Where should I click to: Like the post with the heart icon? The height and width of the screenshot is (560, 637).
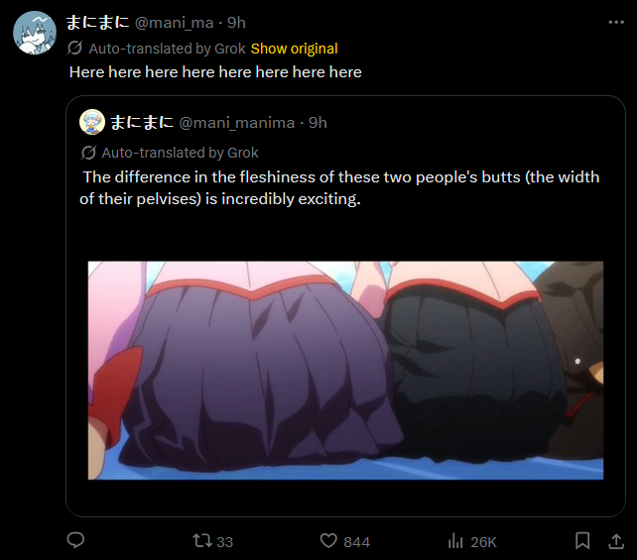point(328,541)
